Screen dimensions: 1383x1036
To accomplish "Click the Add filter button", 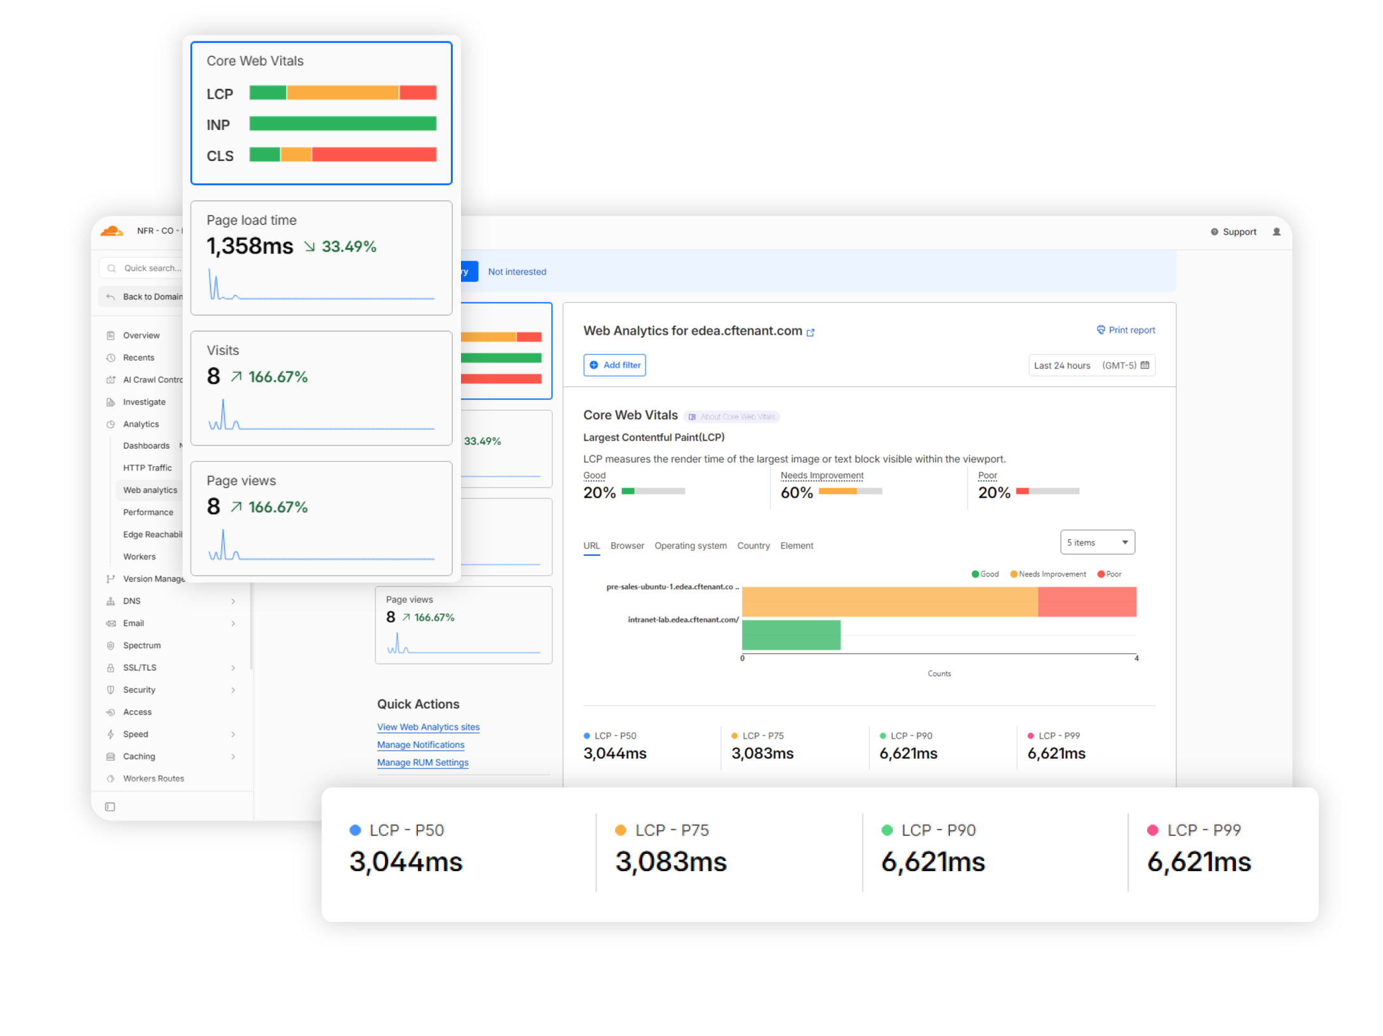I will point(614,365).
